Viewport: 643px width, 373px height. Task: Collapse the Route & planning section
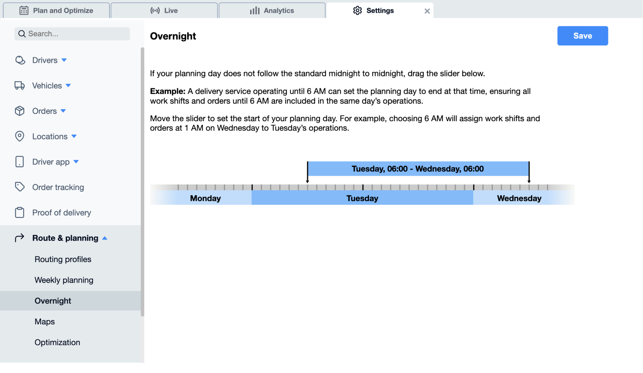(105, 238)
